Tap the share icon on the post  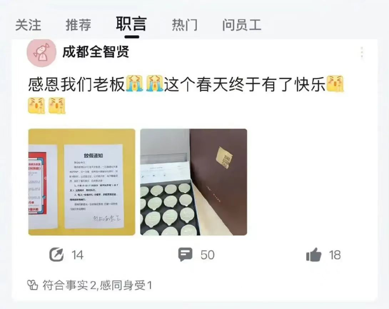pos(56,255)
